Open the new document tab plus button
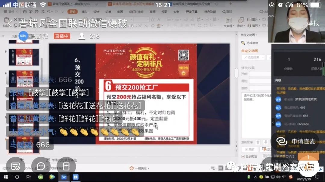Screen dimensions: 325x182 pyautogui.click(x=231, y=4)
